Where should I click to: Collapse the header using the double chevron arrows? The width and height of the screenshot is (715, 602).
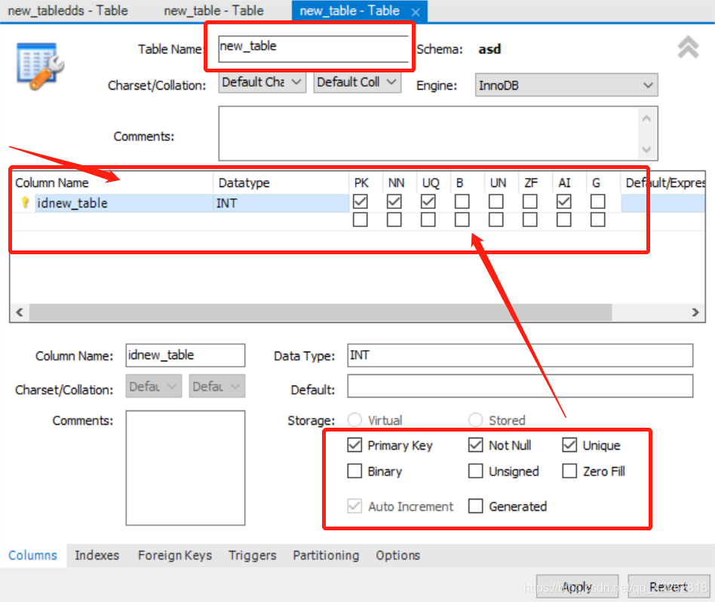(x=687, y=47)
